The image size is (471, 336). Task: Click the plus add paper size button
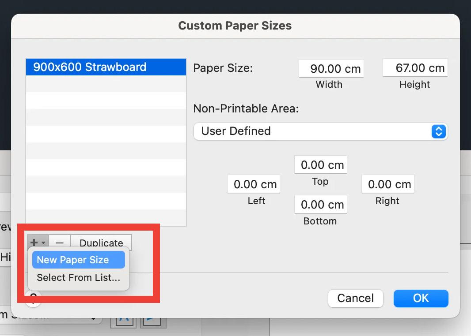pyautogui.click(x=38, y=242)
